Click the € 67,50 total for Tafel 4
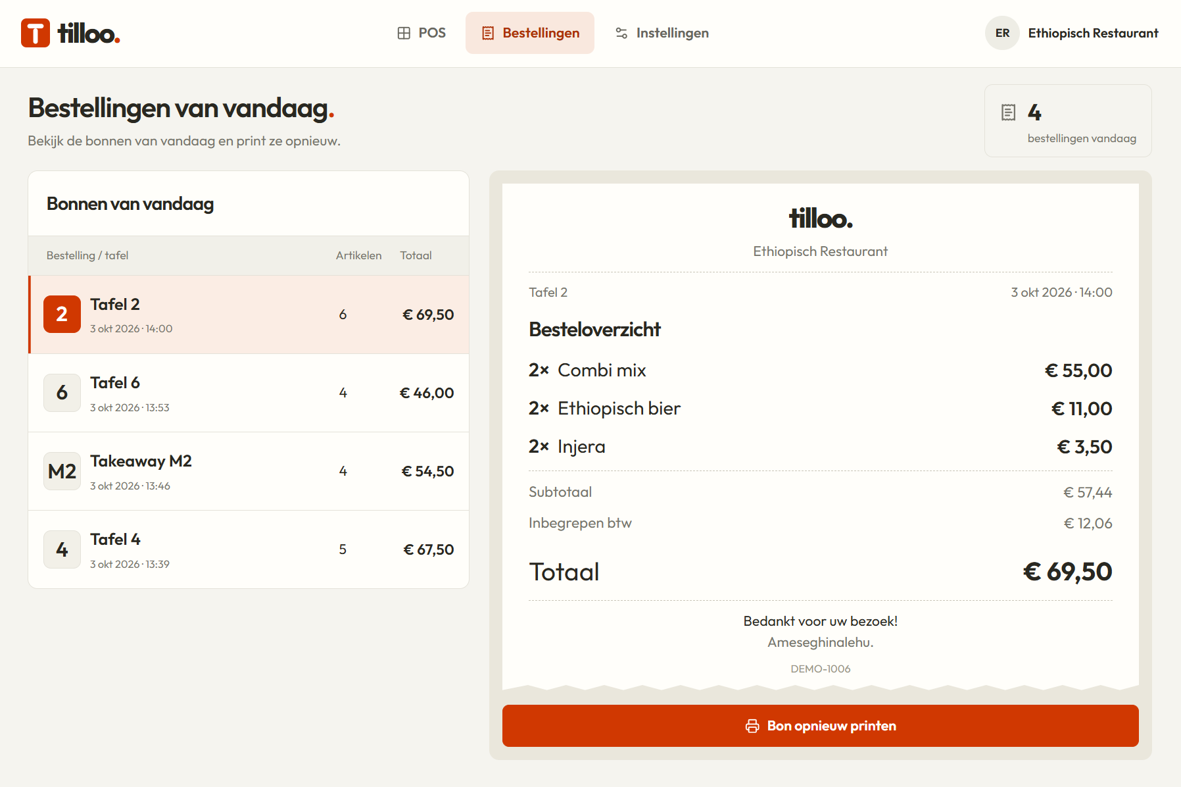The width and height of the screenshot is (1181, 787). pos(428,549)
